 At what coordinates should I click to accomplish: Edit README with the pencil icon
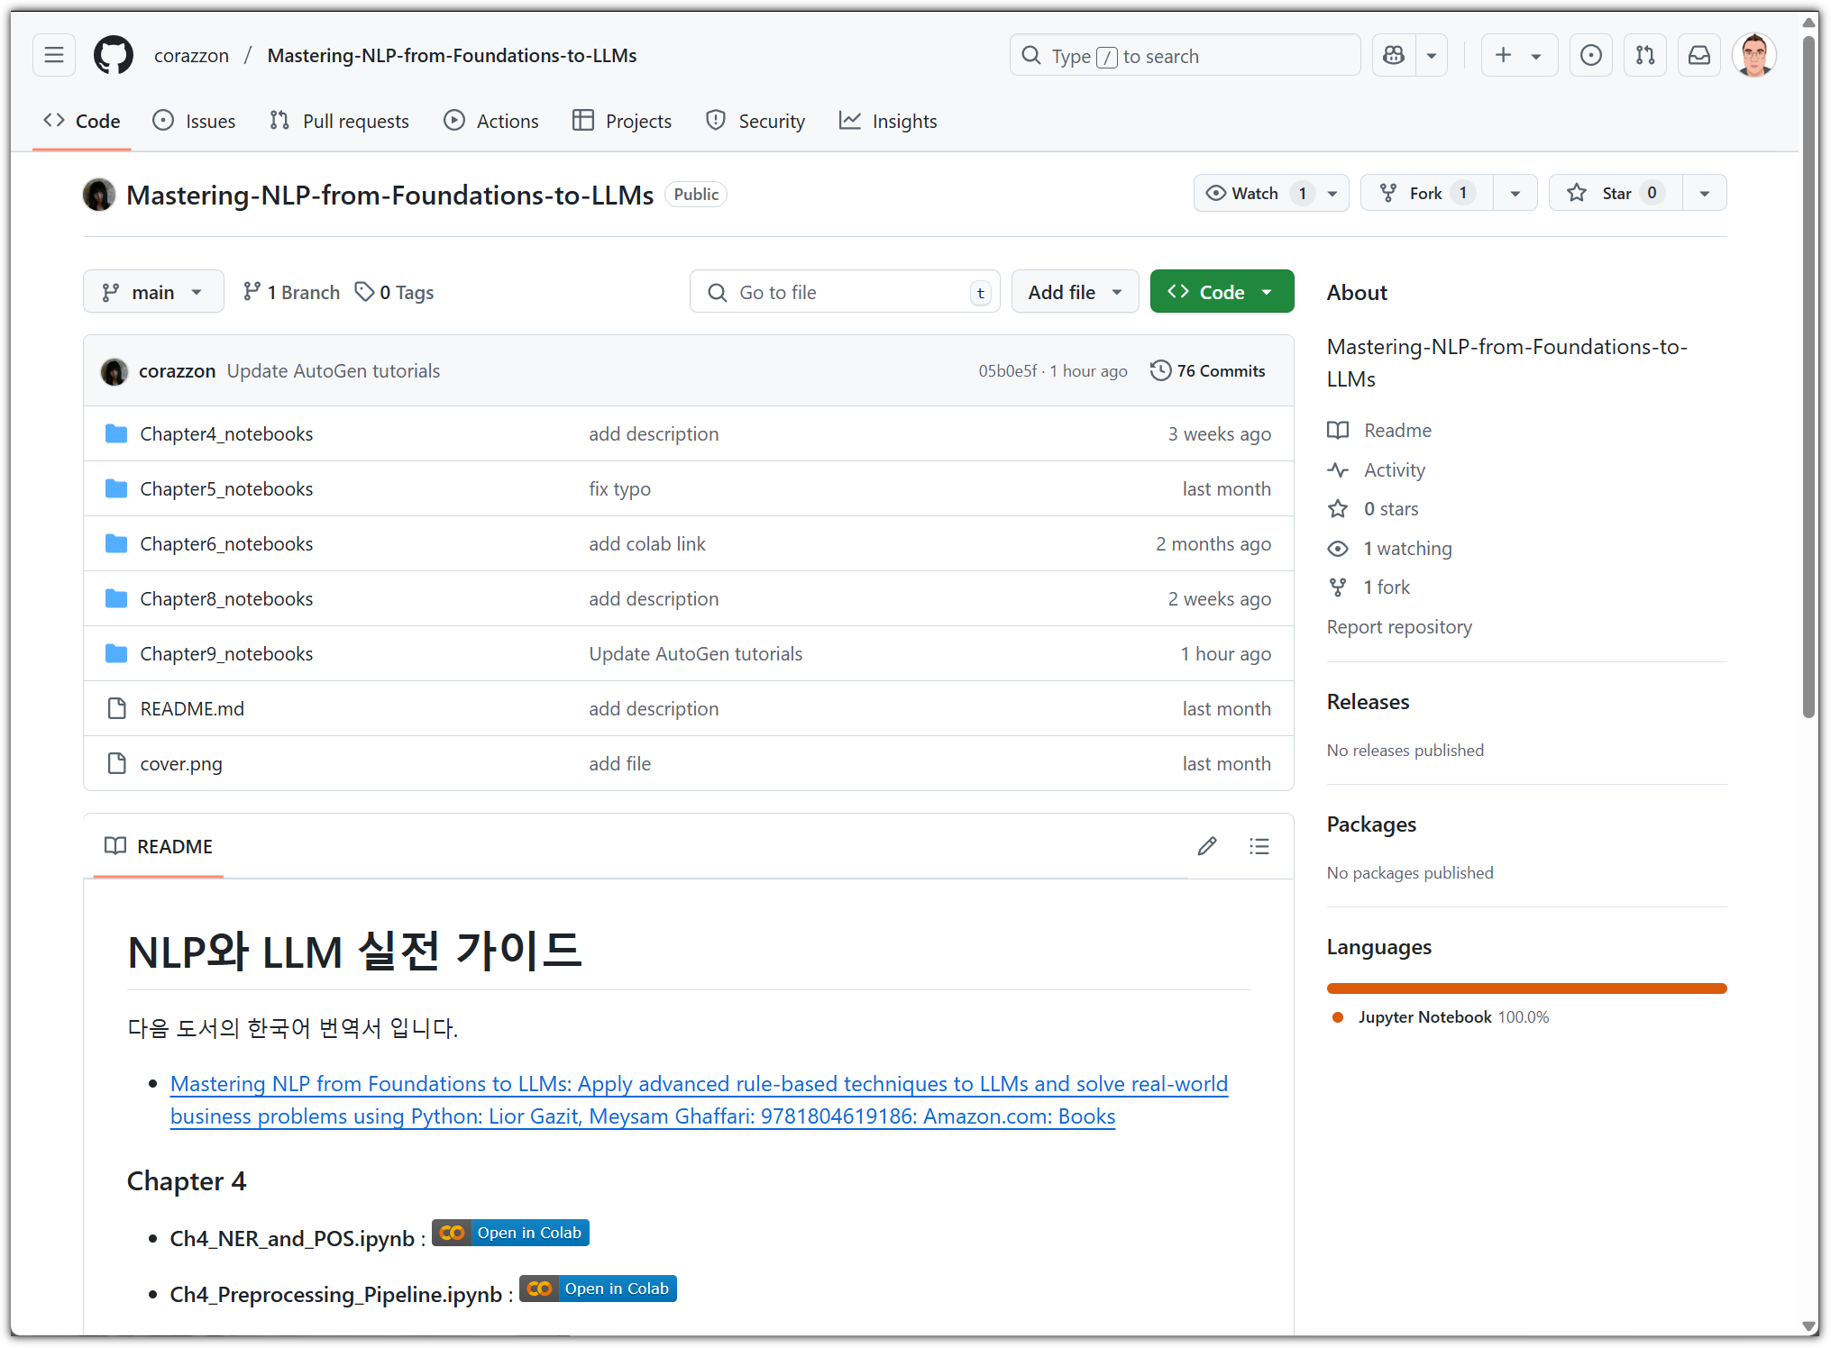(1206, 846)
